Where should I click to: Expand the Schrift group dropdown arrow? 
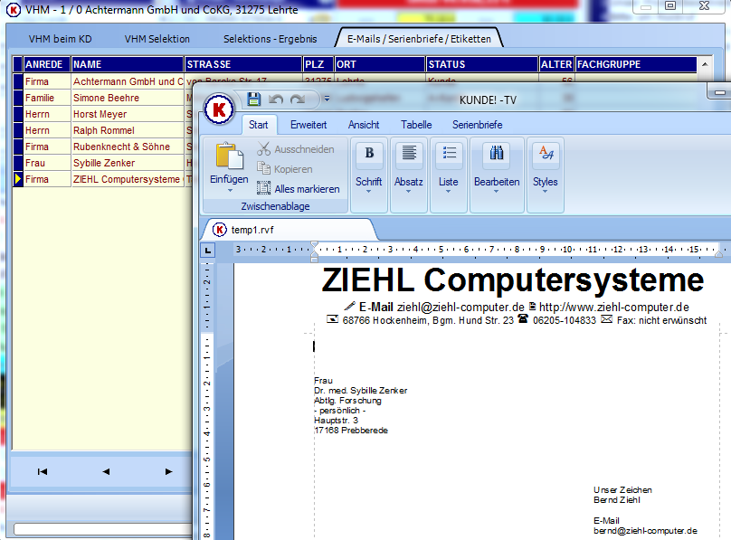[368, 192]
